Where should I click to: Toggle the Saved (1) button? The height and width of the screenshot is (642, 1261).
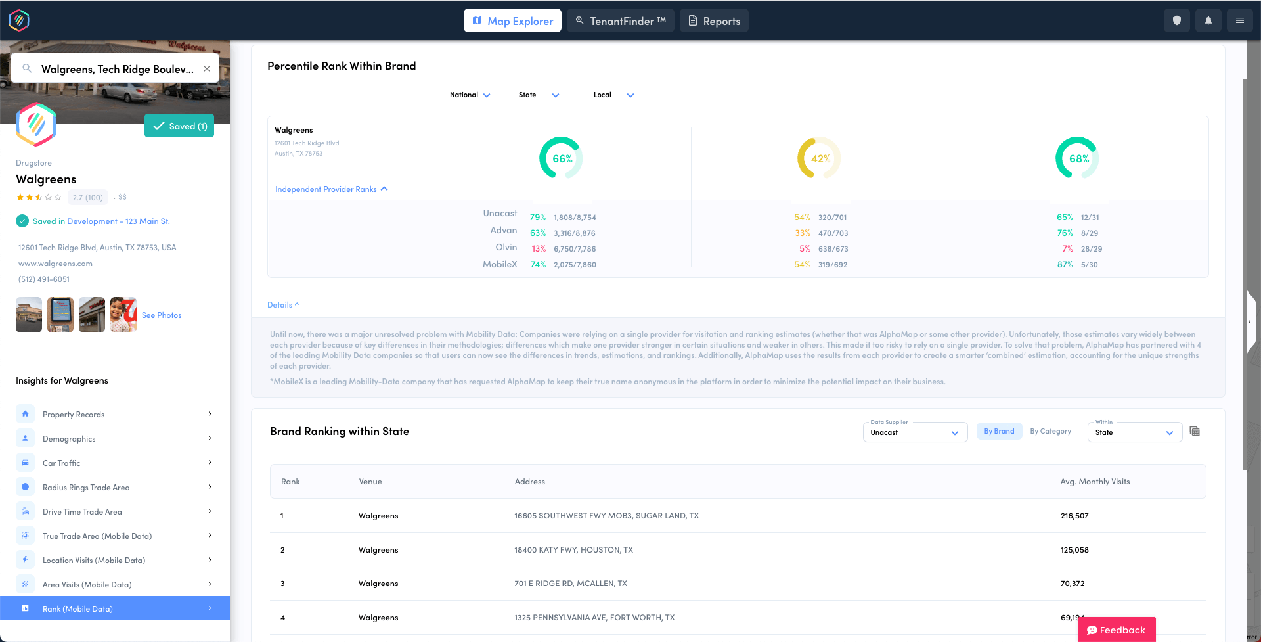179,126
